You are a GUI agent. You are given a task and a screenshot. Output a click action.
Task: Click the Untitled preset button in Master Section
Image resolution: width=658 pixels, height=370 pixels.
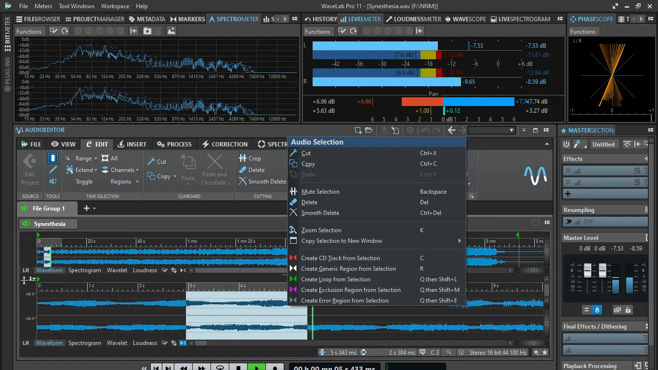click(603, 144)
